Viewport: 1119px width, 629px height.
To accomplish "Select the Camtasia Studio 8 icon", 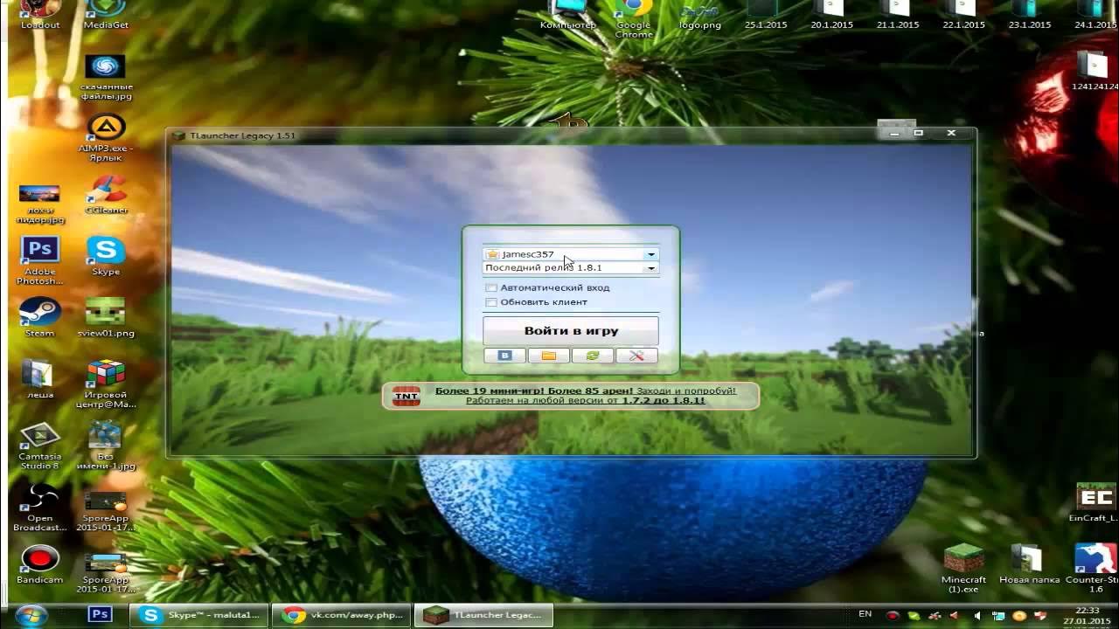I will [40, 446].
